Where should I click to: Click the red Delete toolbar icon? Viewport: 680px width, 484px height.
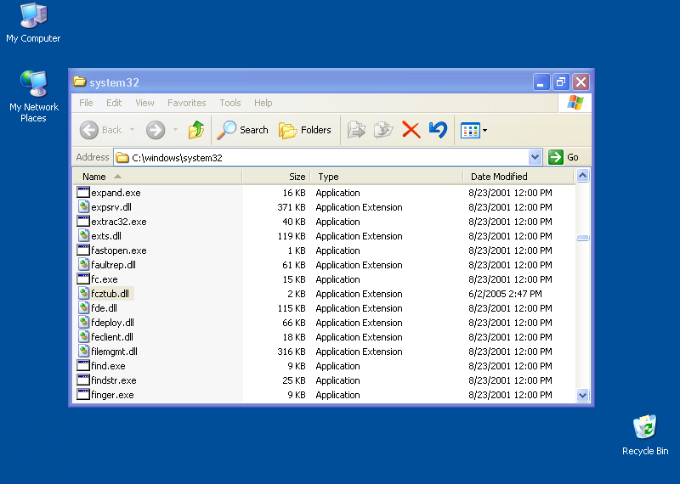click(x=411, y=130)
